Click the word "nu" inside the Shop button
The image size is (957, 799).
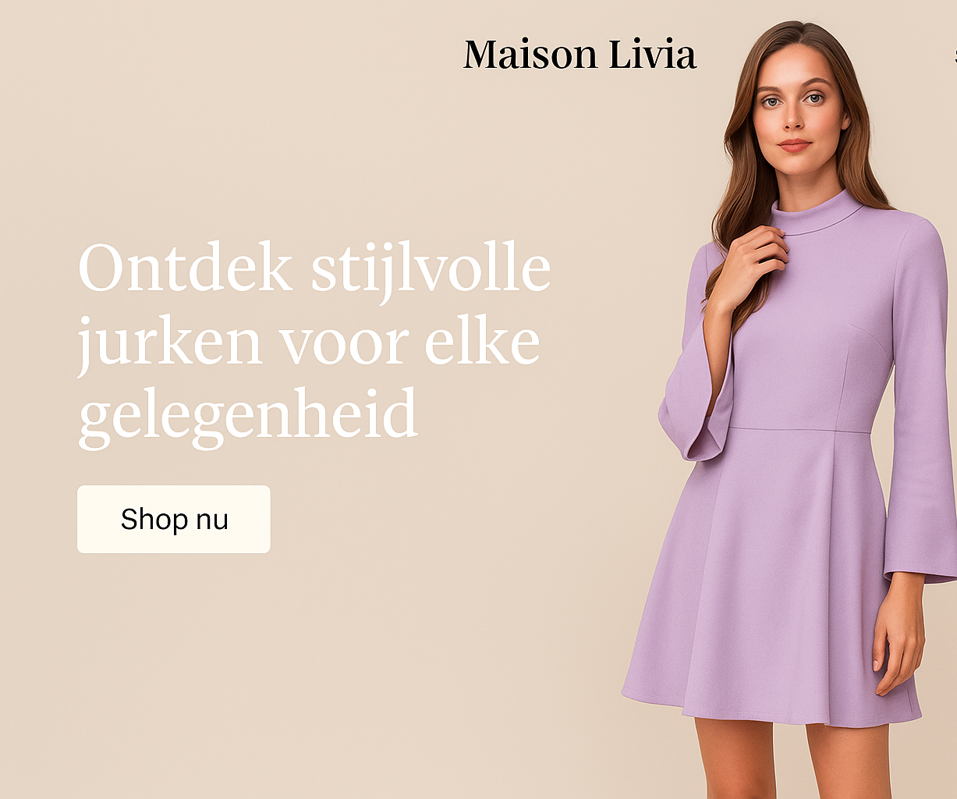(211, 520)
